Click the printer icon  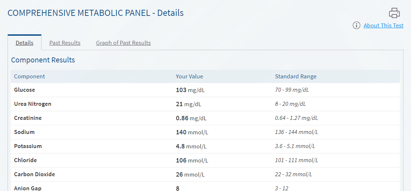(394, 13)
